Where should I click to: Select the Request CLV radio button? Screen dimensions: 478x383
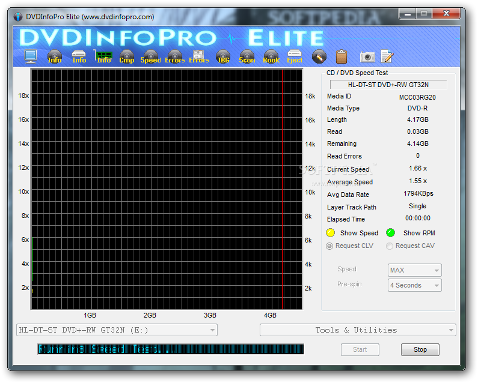(329, 246)
